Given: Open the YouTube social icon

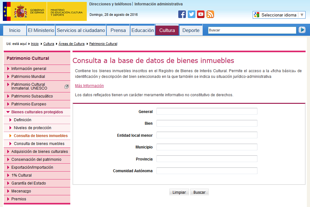Looking at the screenshot, I should tap(201, 14).
